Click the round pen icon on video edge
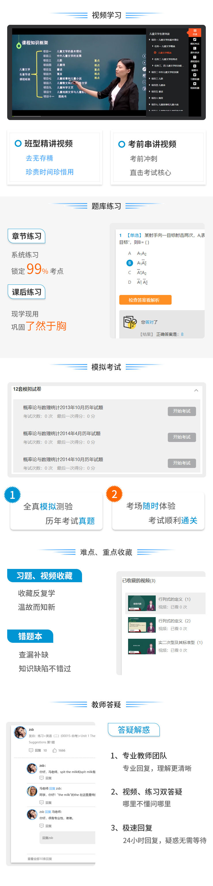 [x=144, y=69]
